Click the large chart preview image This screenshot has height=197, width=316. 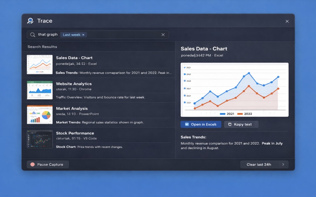click(235, 90)
